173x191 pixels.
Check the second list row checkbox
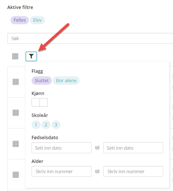point(16,113)
